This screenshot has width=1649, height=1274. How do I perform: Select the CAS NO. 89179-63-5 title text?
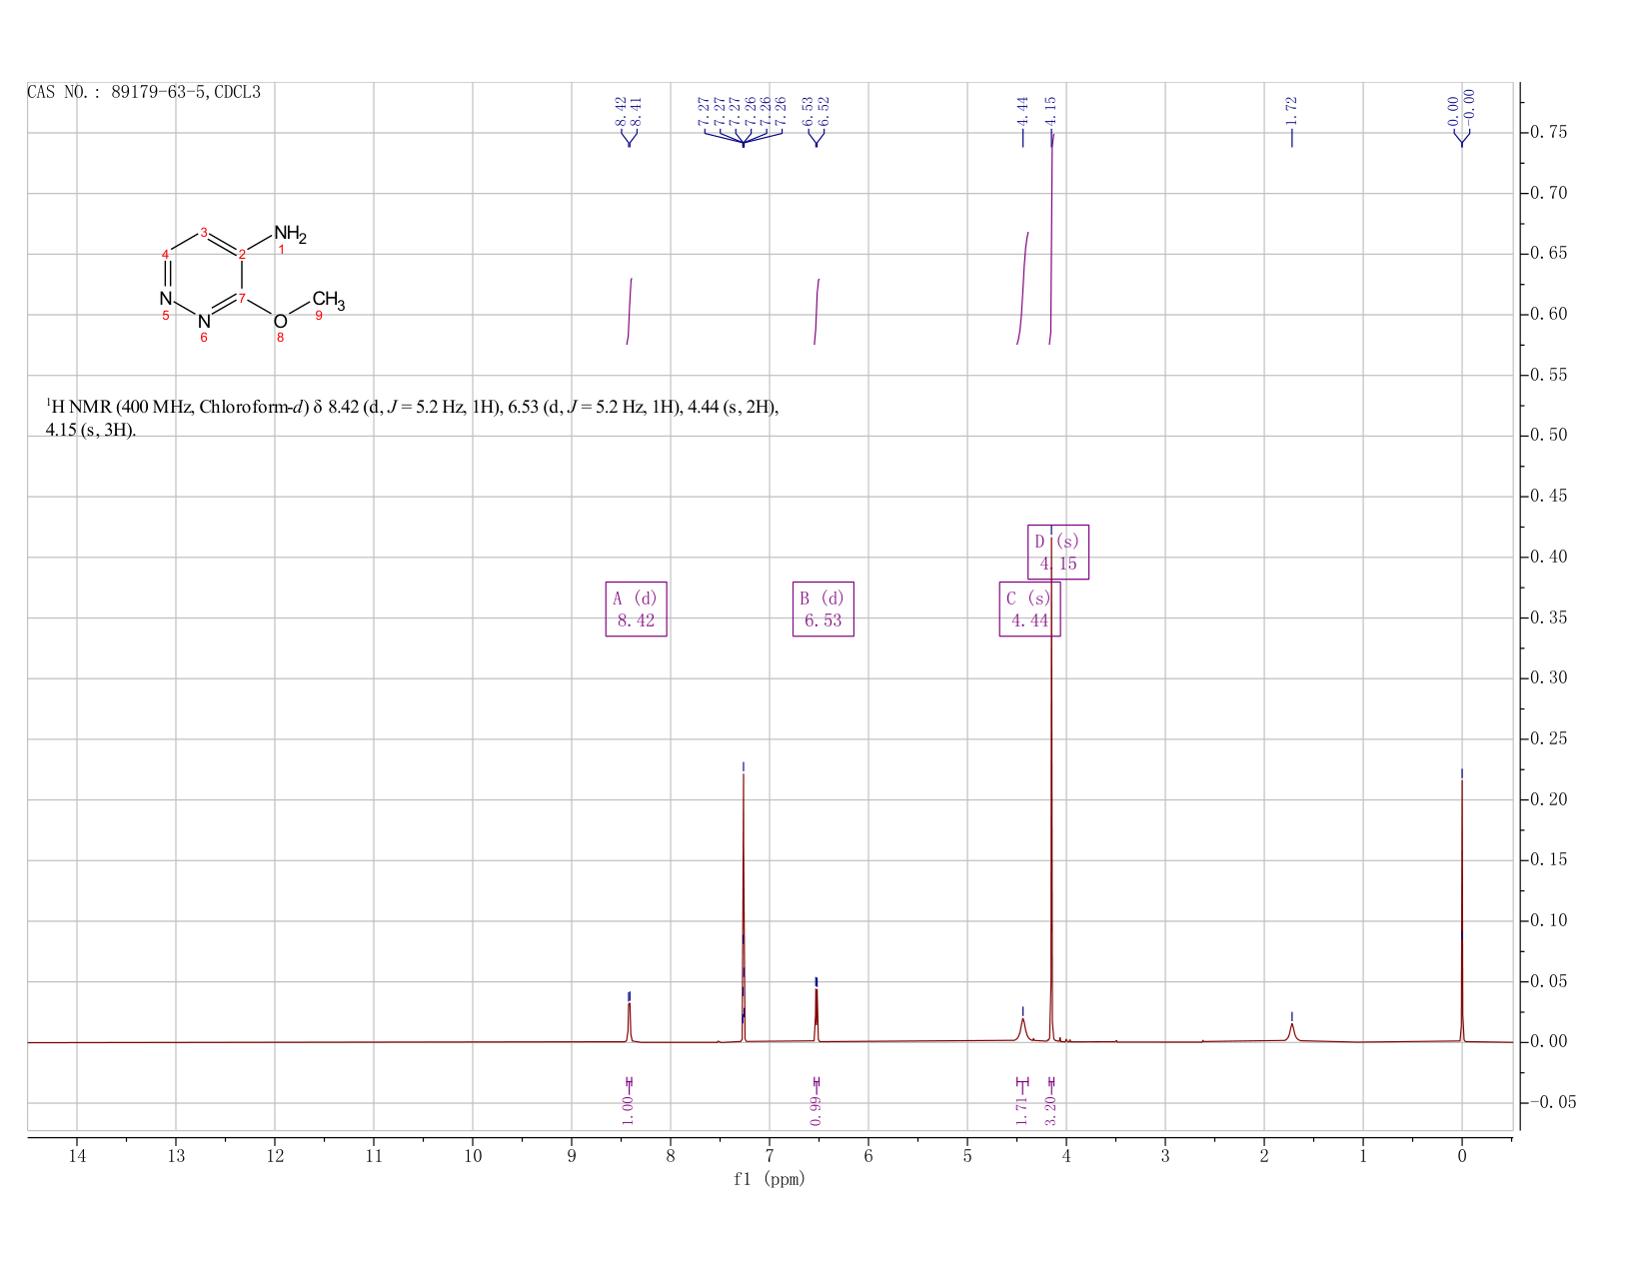pyautogui.click(x=144, y=92)
